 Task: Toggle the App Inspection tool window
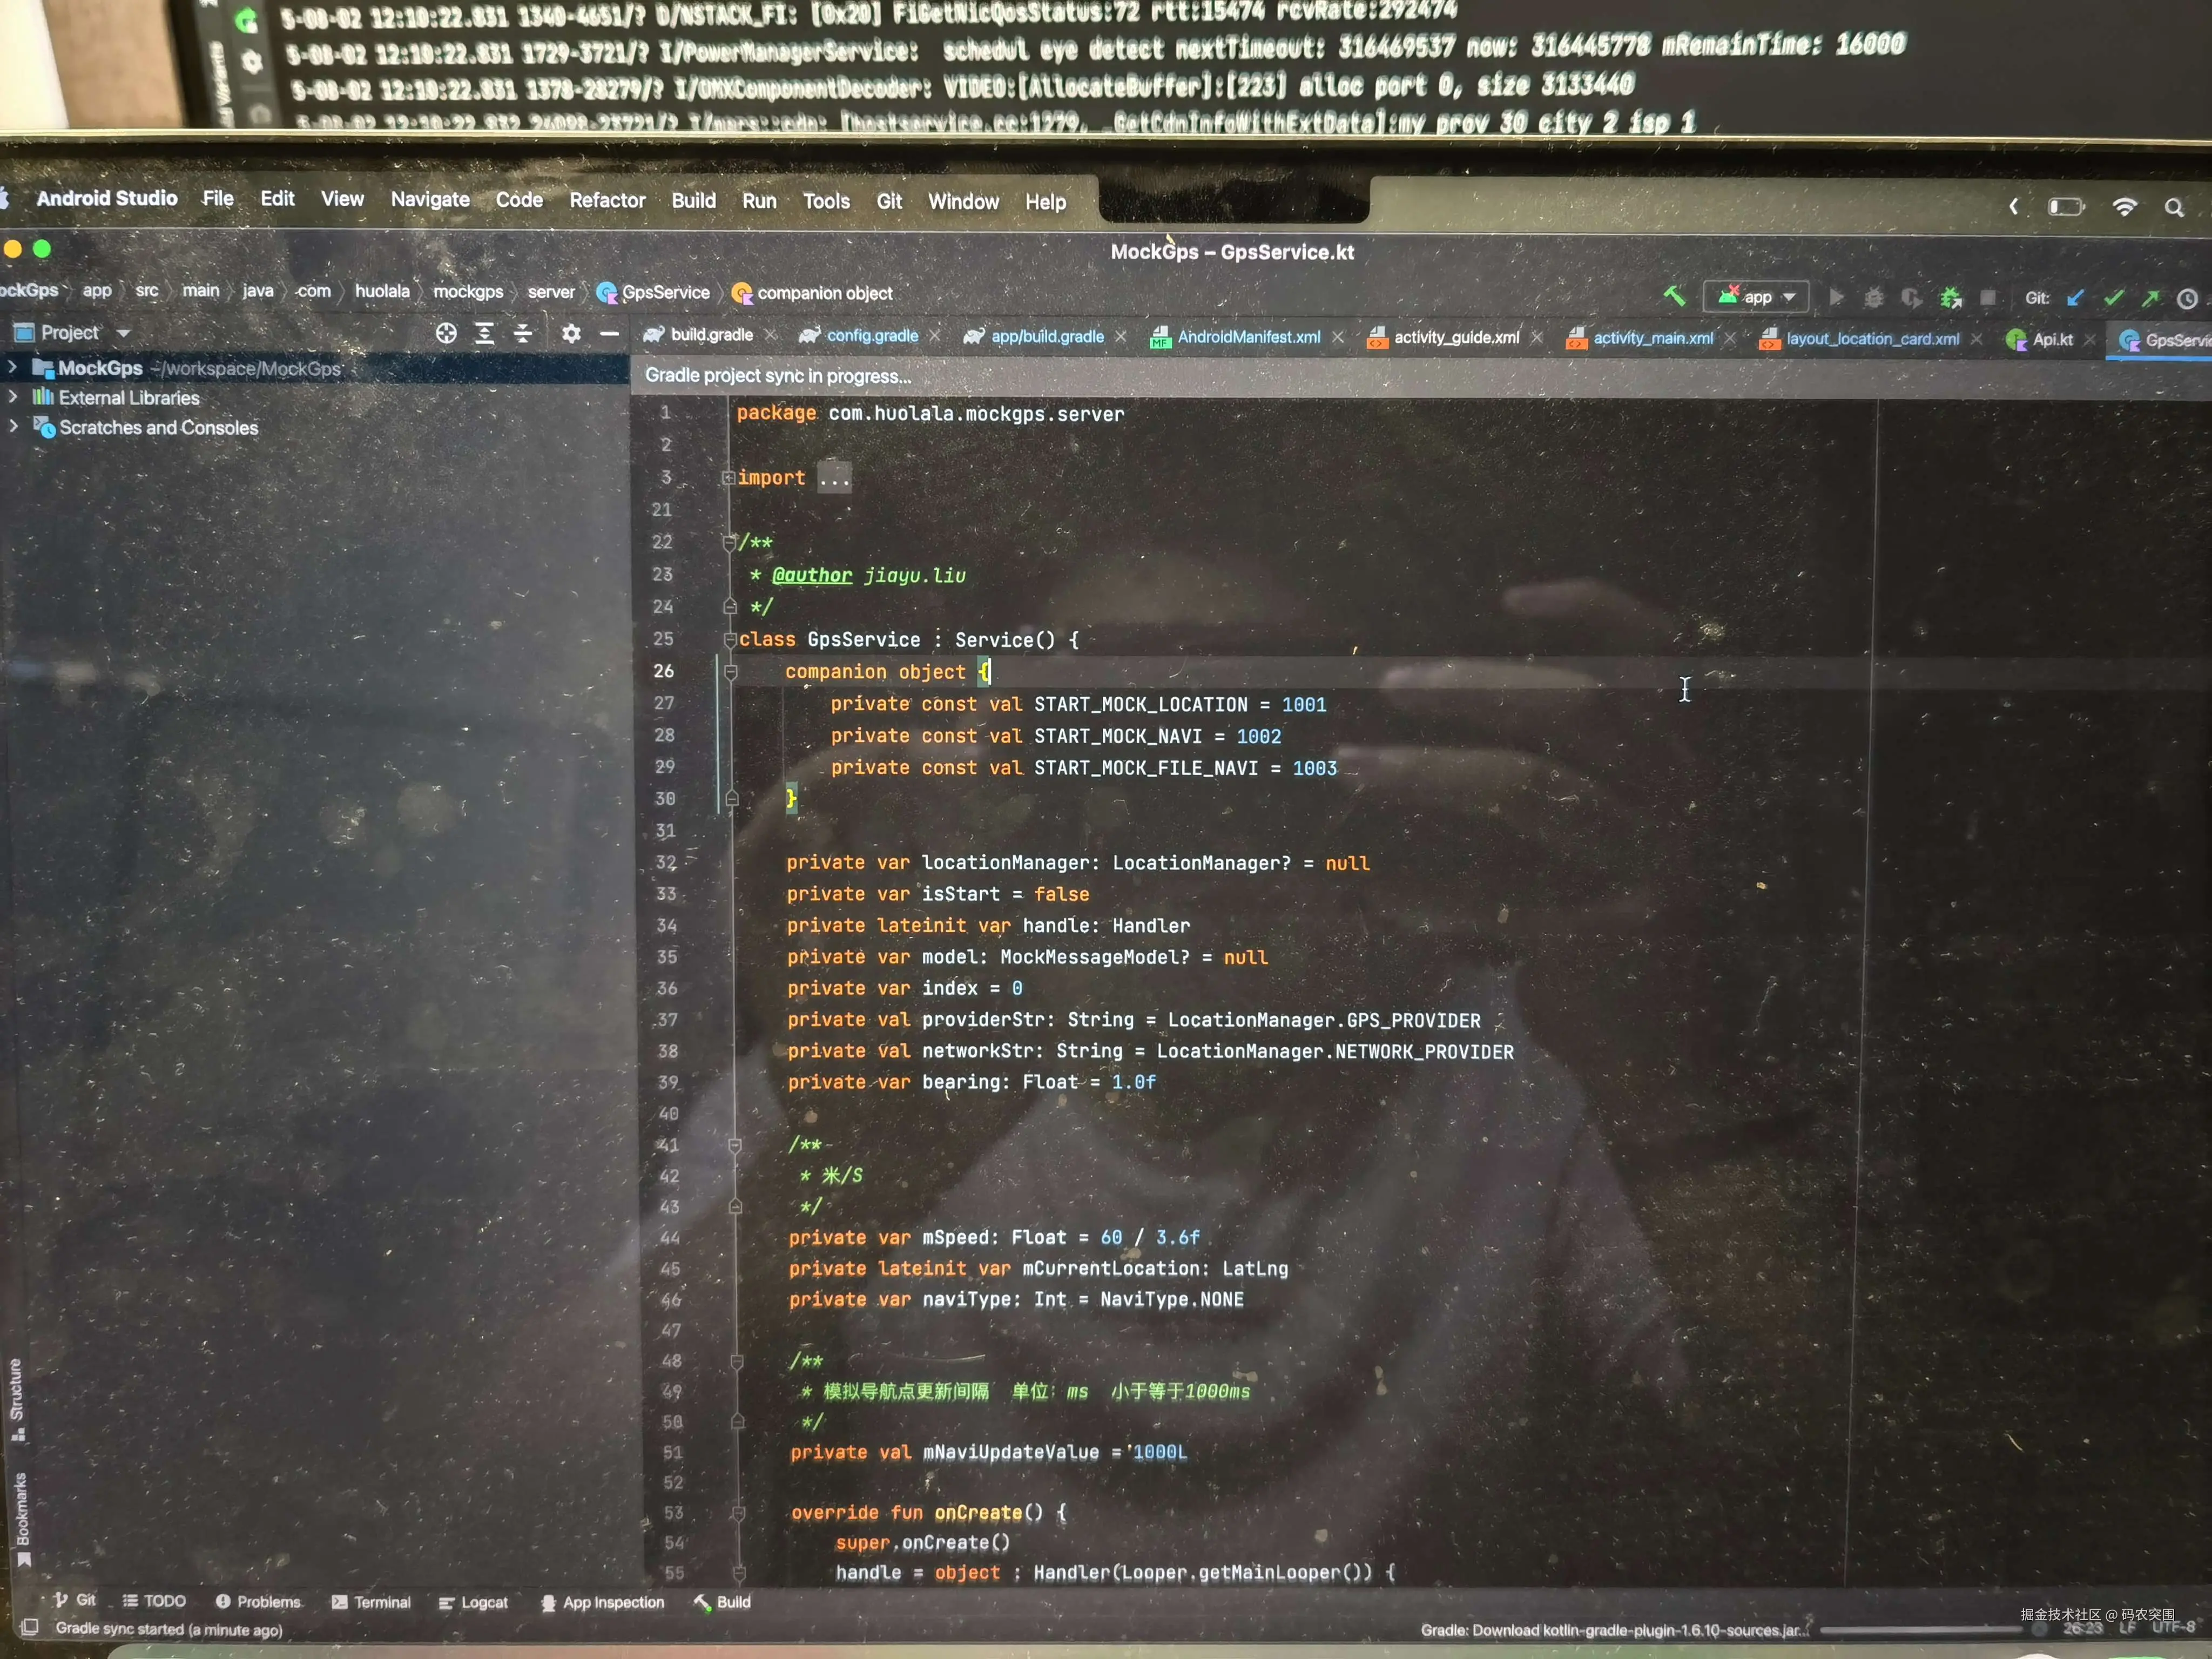click(603, 1601)
